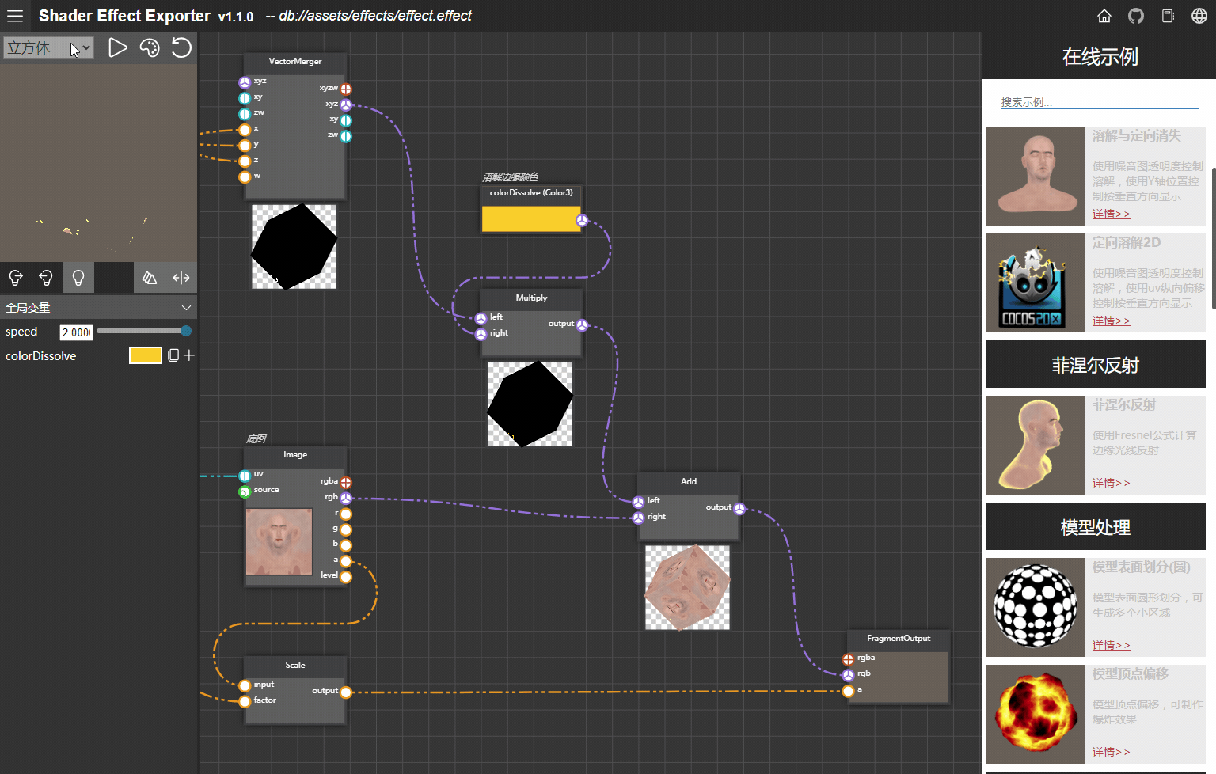This screenshot has height=774, width=1216.
Task: Toggle the light bulb with right arrow
Action: [16, 278]
